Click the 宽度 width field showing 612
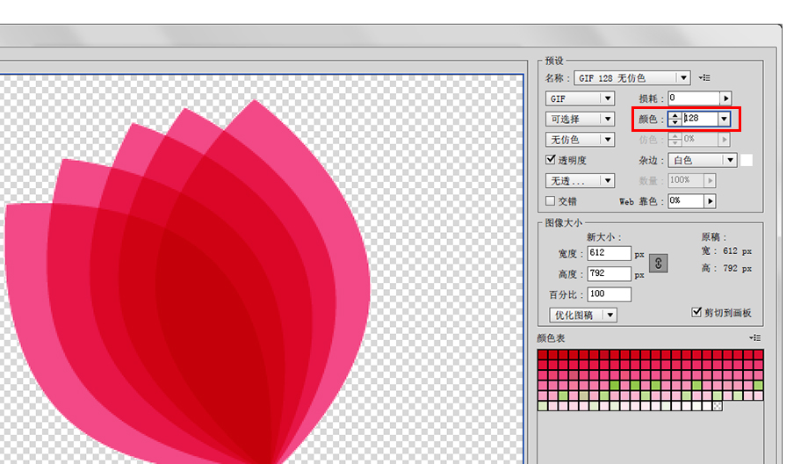The image size is (808, 464). coord(610,253)
